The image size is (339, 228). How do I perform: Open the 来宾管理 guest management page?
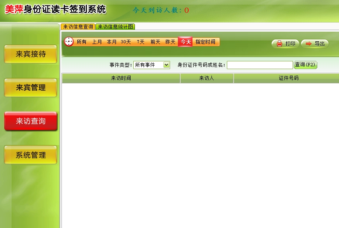[x=31, y=88]
